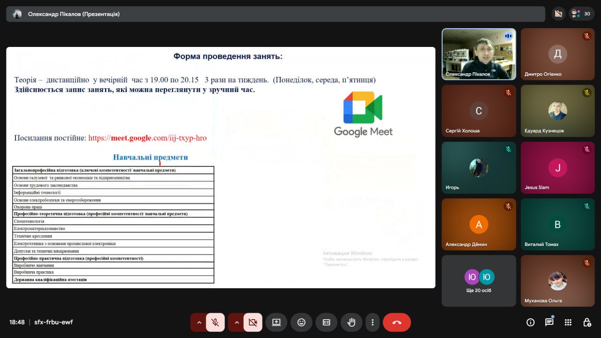The image size is (601, 338).
Task: Click the 'Ще 20 осіб' tile
Action: point(478,281)
